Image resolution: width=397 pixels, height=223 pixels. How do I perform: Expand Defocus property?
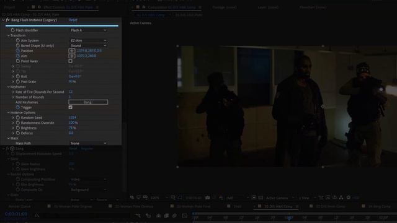tap(13, 133)
